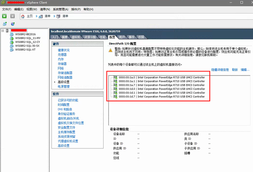
Task: Open dropdown arrow after 主页 in breadcrumb
Action: 37,16
